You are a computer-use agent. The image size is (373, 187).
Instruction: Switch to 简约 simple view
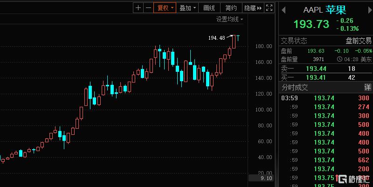231,8
